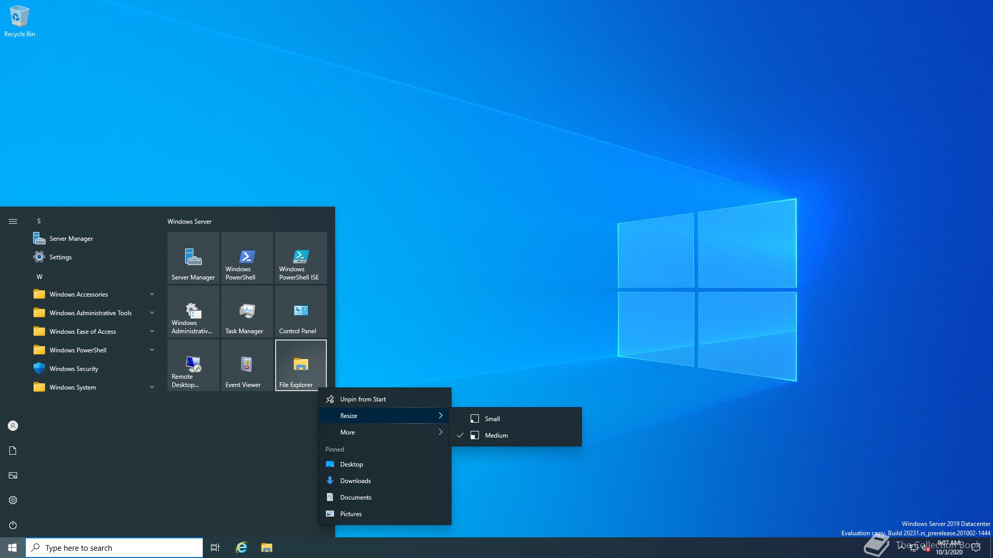Expand the Windows Accessories folder
Screen dimensions: 993x558
click(x=94, y=294)
